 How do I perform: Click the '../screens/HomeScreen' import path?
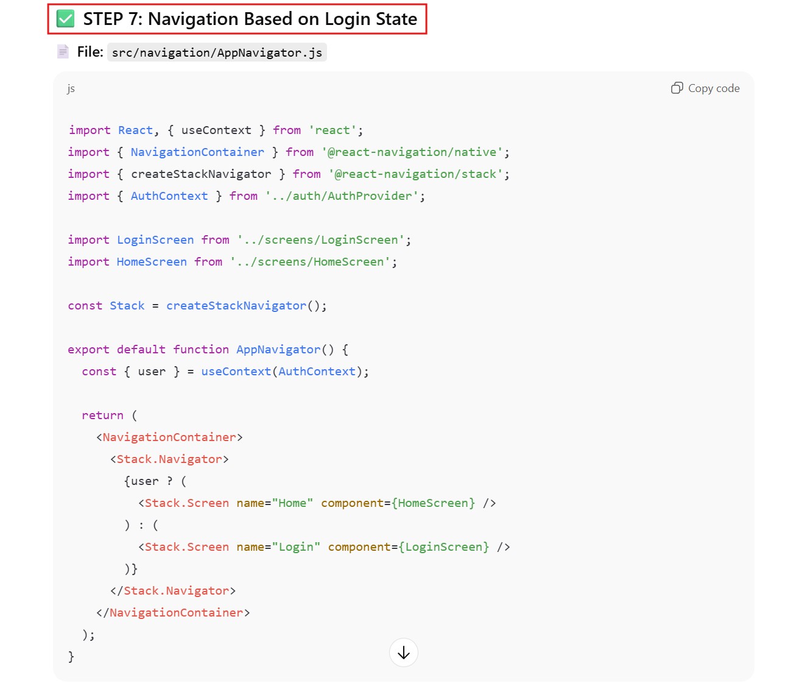tap(310, 261)
